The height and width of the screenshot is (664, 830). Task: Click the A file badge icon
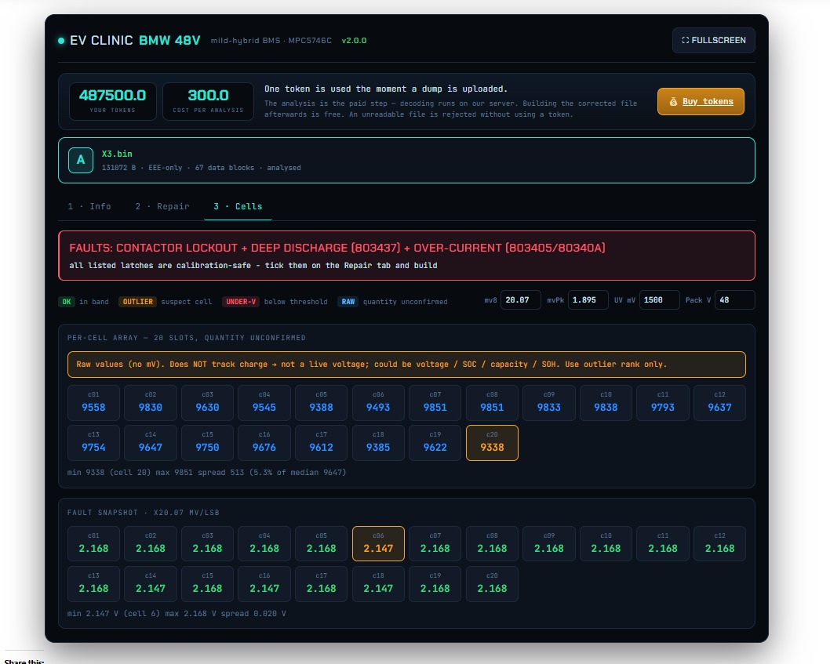tap(81, 160)
